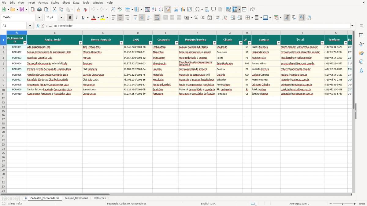The width and height of the screenshot is (367, 206).
Task: Format as percent icon
Action: (196, 18)
